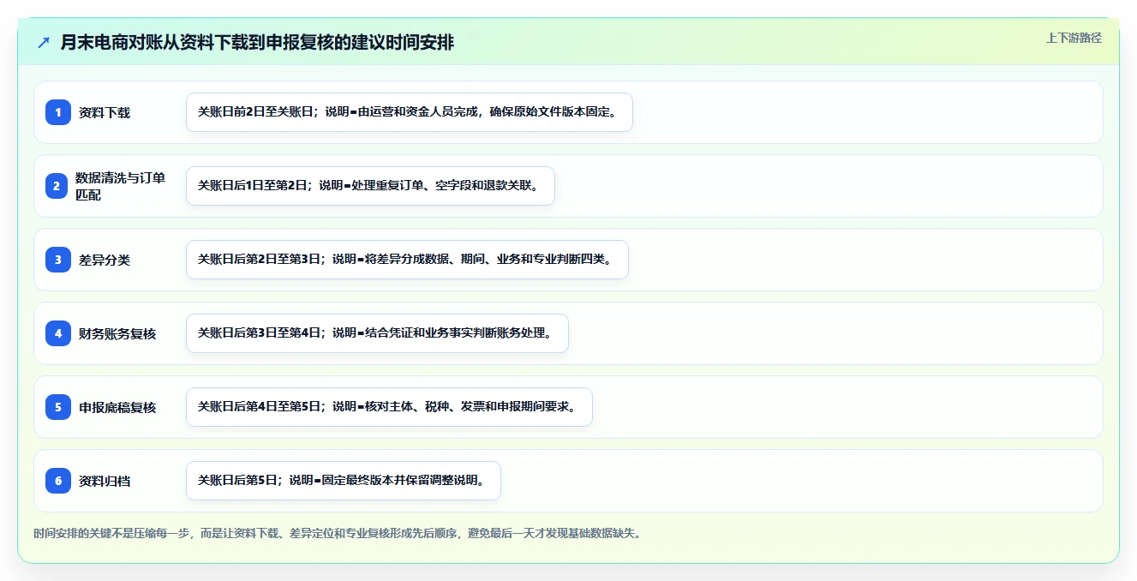The height and width of the screenshot is (581, 1137).
Task: Click the box starting 关账日后第3日至第4日
Action: 377,333
